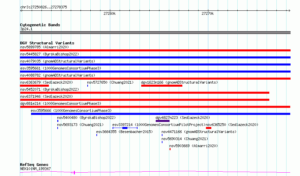Click the NEK10|NM_199347 gene label
The width and height of the screenshot is (300, 176).
(35, 169)
